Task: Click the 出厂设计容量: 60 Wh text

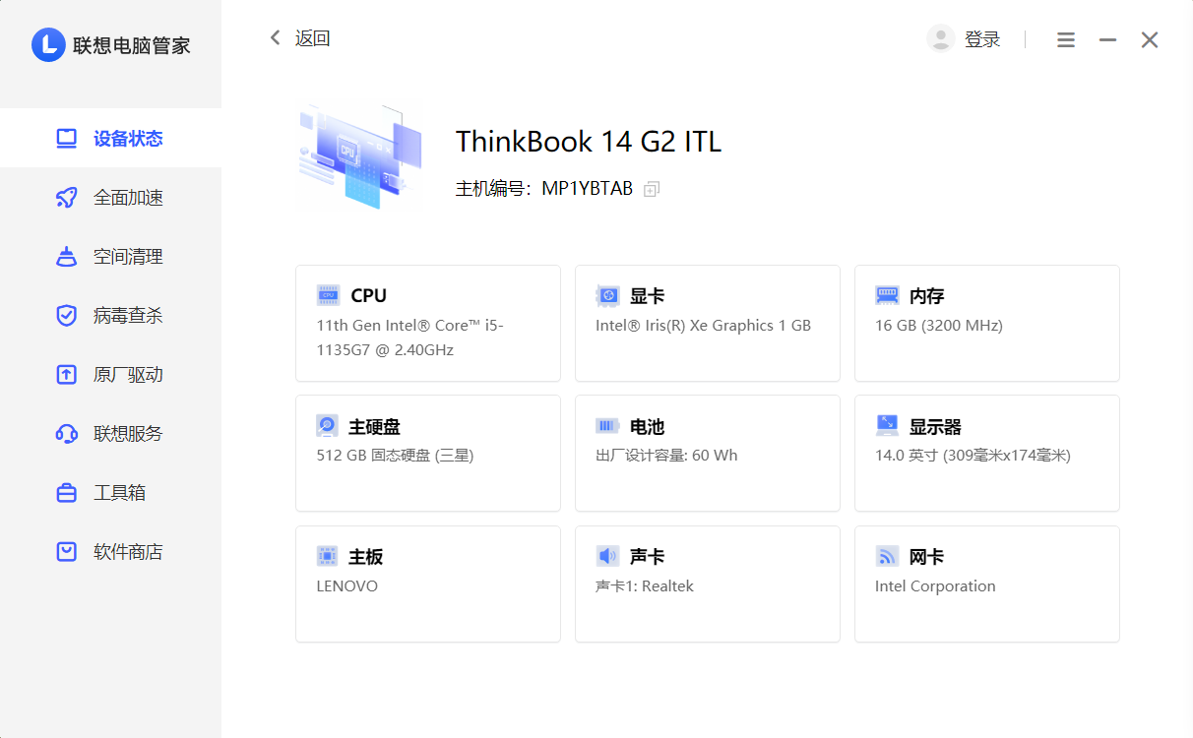Action: point(666,456)
